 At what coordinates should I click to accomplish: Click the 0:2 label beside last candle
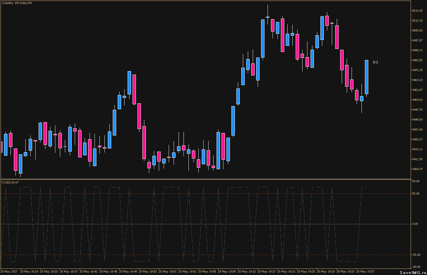coord(375,62)
